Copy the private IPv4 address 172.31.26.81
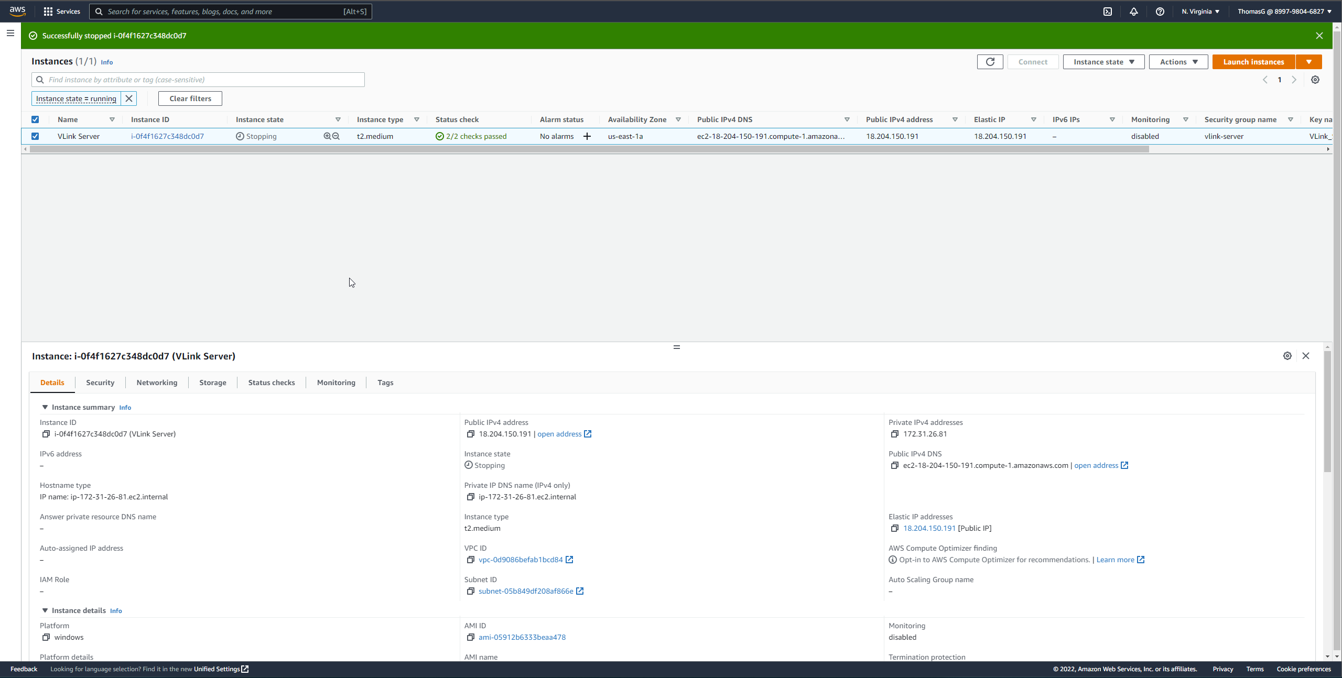This screenshot has height=678, width=1342. (895, 434)
